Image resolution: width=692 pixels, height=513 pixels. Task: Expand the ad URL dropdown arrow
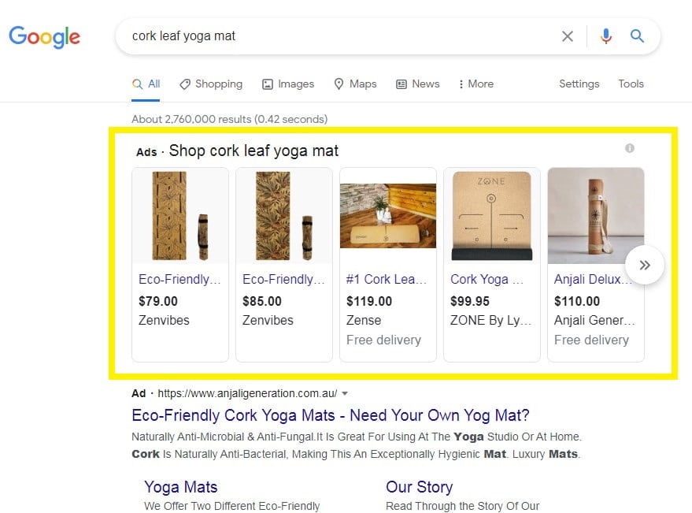pyautogui.click(x=345, y=393)
